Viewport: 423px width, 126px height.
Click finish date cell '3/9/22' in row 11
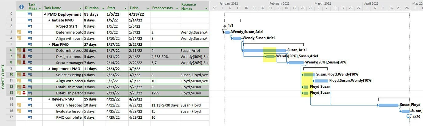pos(139,81)
